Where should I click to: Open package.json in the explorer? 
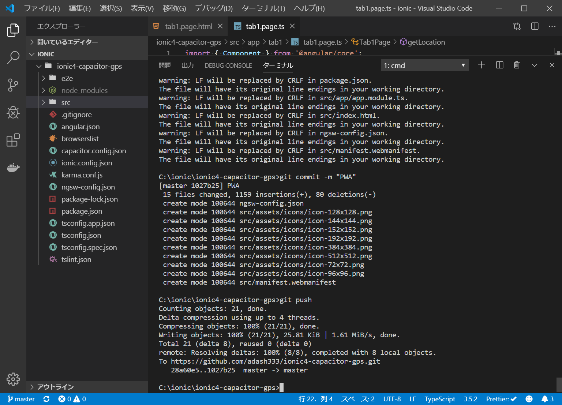coord(82,211)
